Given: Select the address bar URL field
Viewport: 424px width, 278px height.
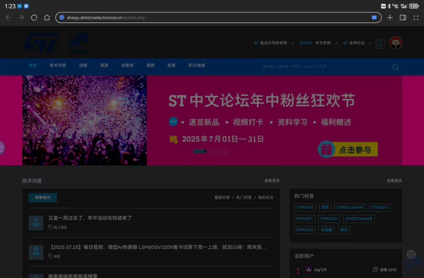Looking at the screenshot, I should point(218,18).
